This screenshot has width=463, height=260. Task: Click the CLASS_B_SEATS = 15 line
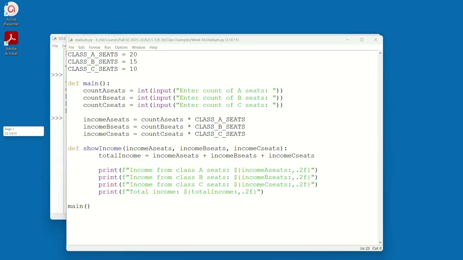[x=102, y=62]
